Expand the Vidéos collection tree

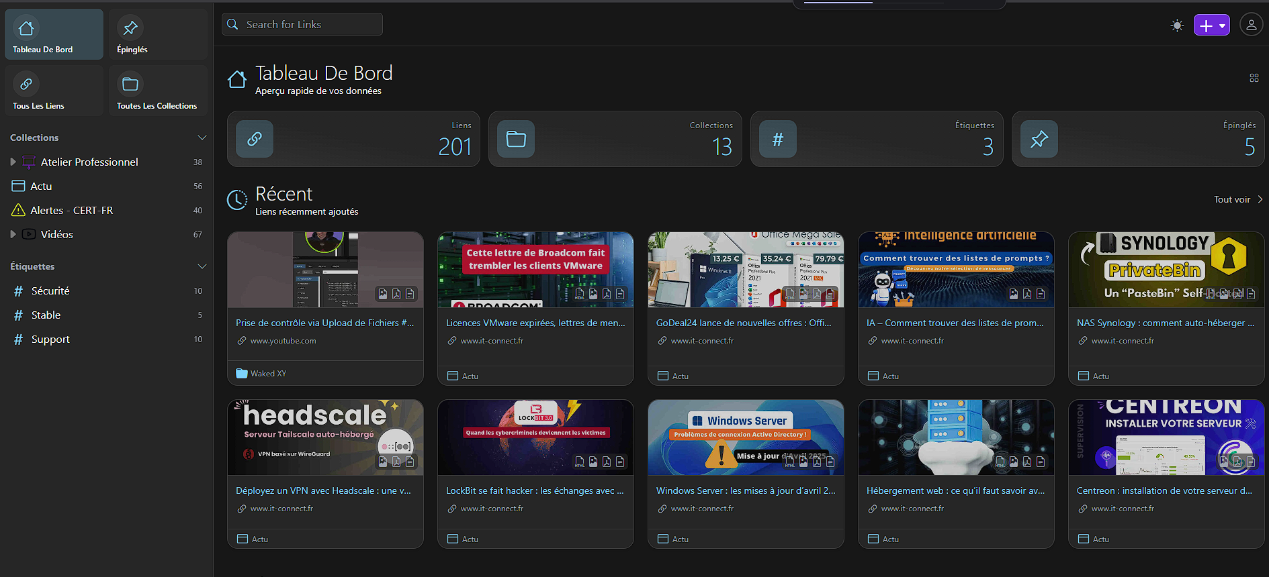(13, 234)
